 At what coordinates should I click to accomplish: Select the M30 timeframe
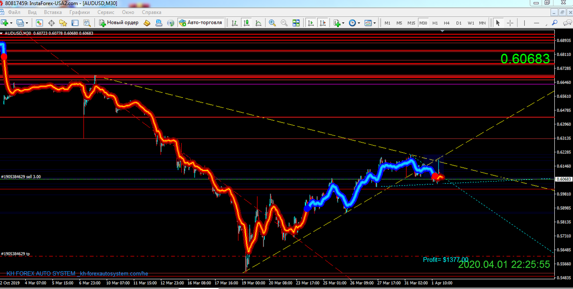pyautogui.click(x=423, y=23)
